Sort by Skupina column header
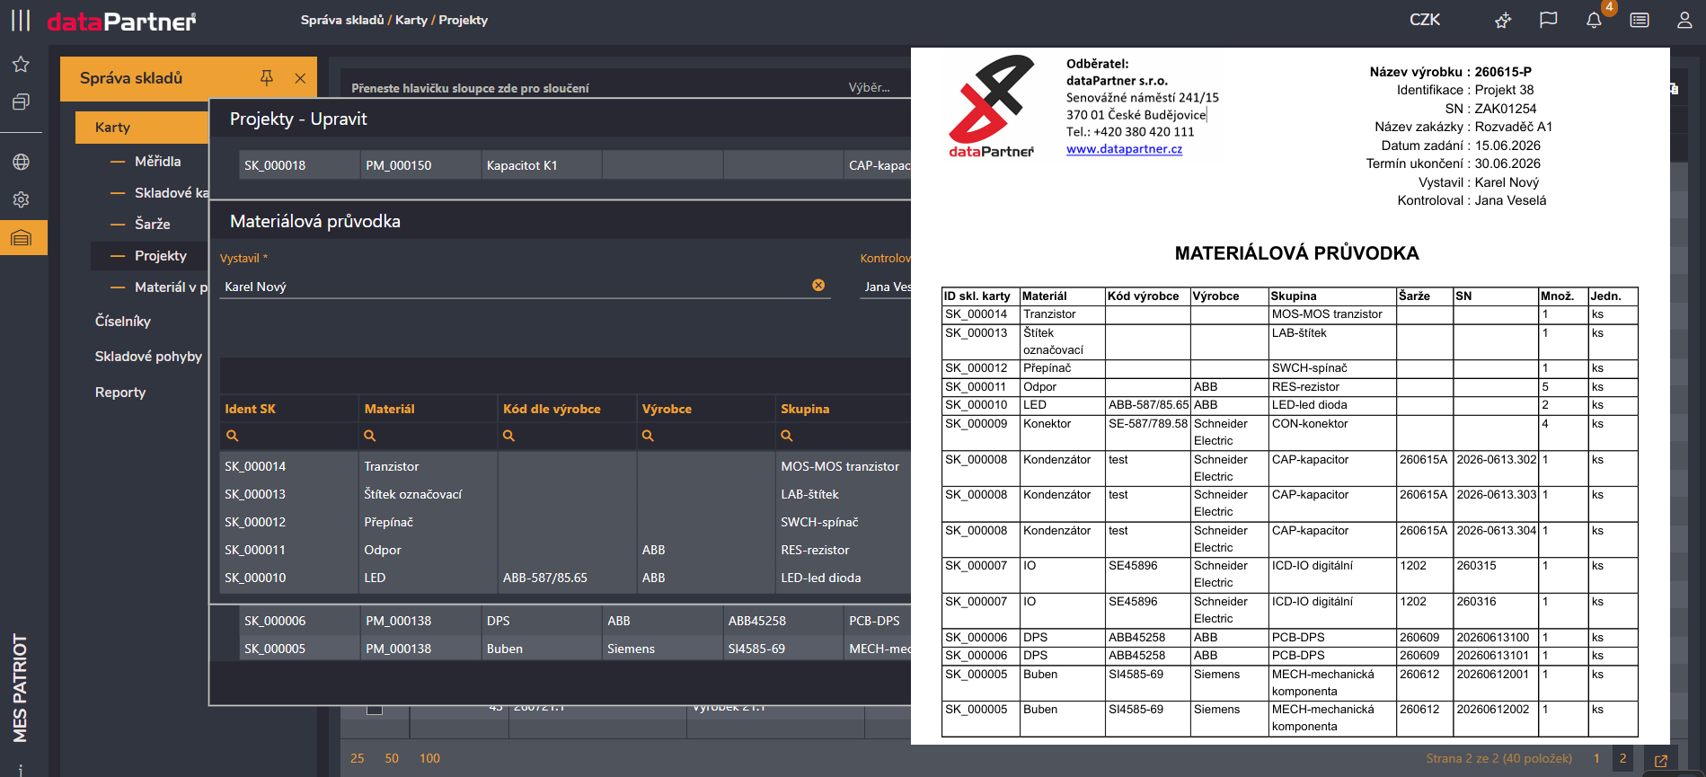Screen dimensions: 1706x777 point(805,409)
